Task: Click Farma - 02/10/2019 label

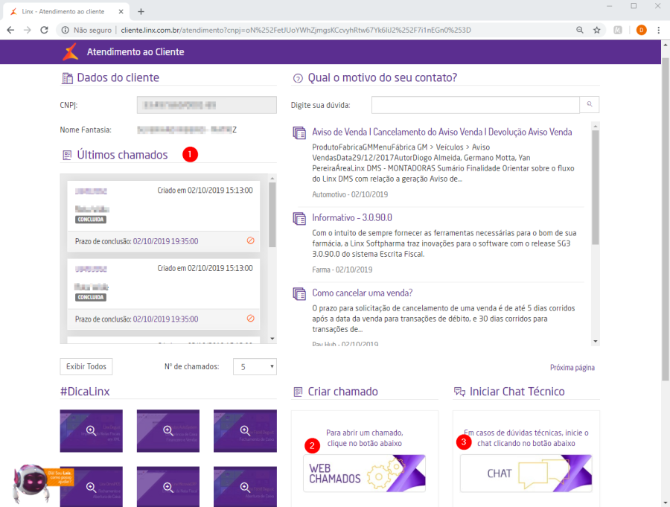Action: [342, 270]
